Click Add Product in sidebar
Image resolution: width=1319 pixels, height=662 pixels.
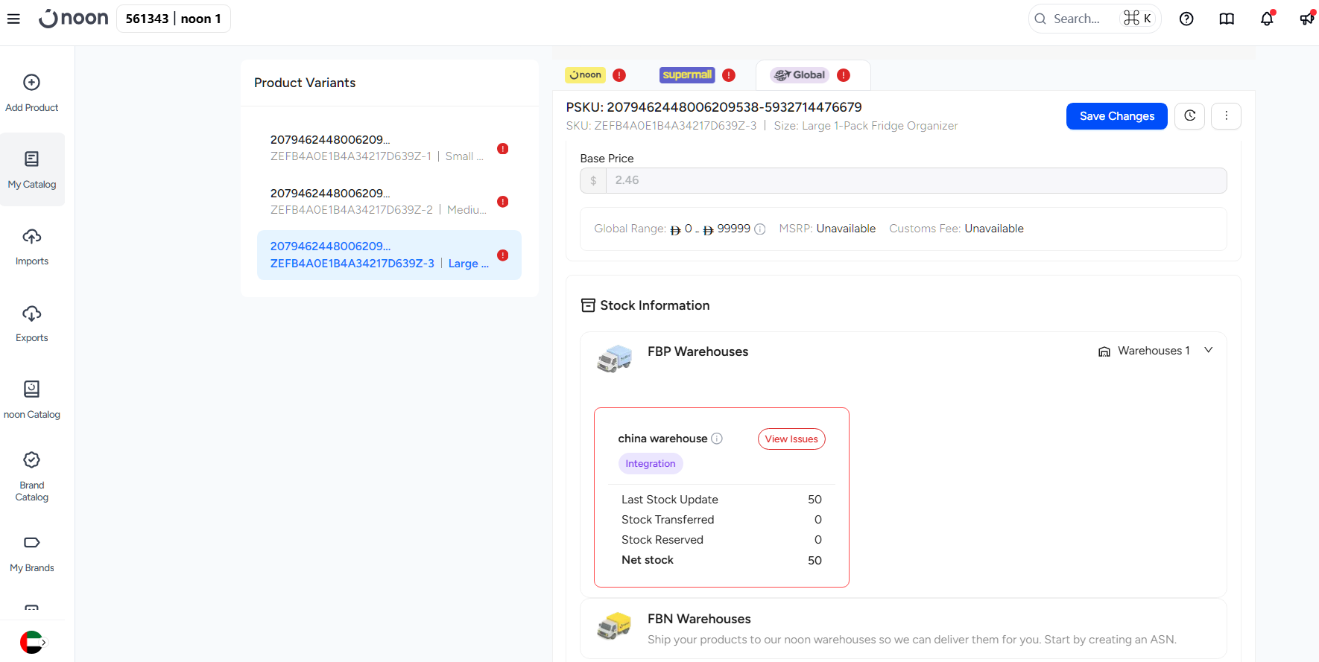pos(32,94)
